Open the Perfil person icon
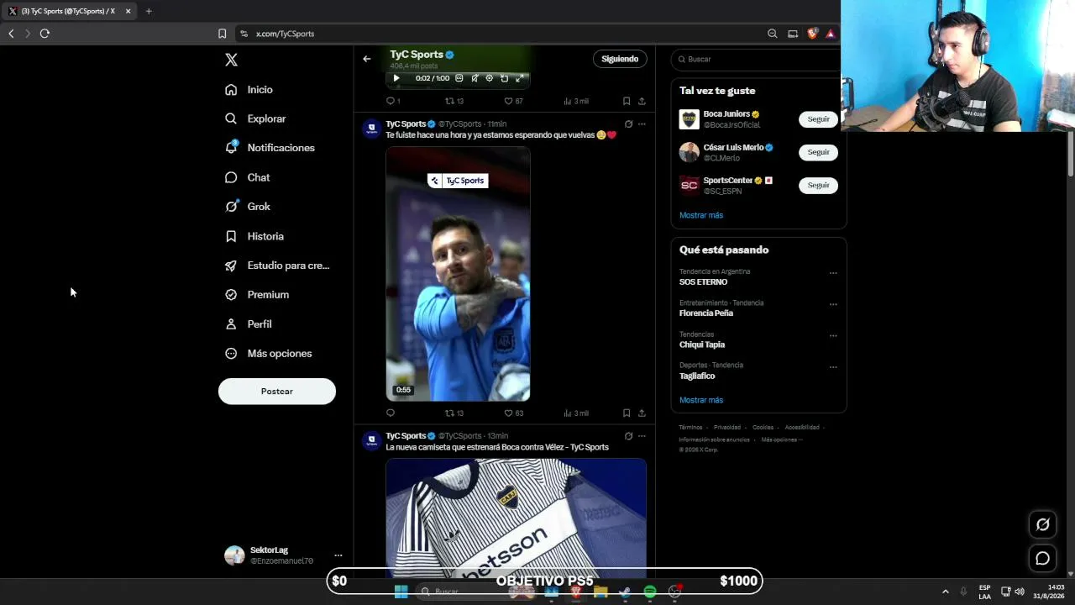The image size is (1075, 605). coord(231,324)
